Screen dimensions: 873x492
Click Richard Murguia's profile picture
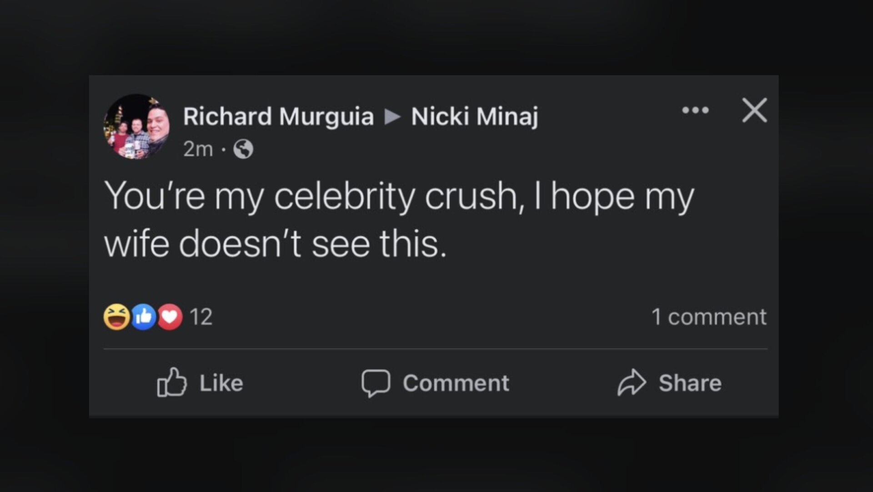[136, 126]
